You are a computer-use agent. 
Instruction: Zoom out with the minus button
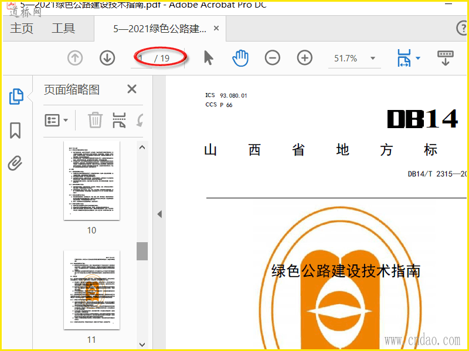coord(273,58)
